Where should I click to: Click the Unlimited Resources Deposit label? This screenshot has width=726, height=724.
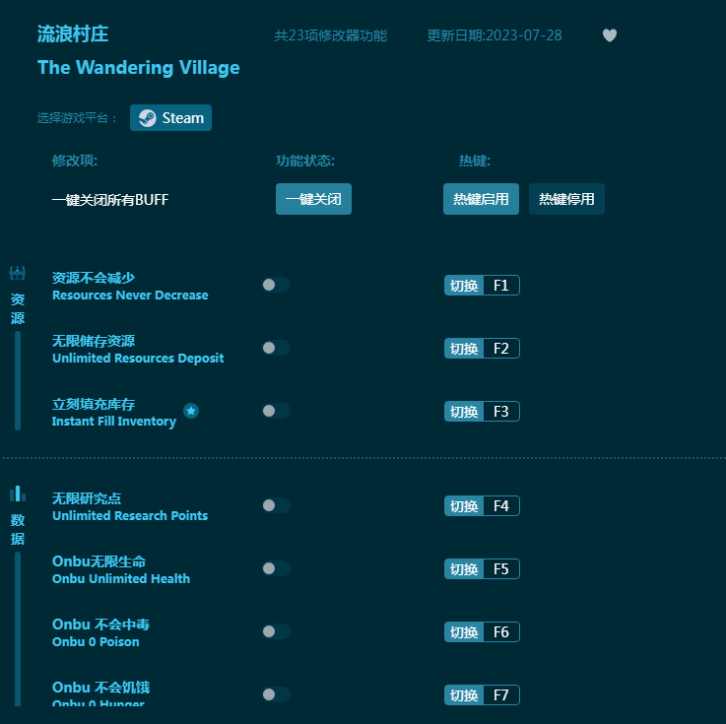coord(138,359)
